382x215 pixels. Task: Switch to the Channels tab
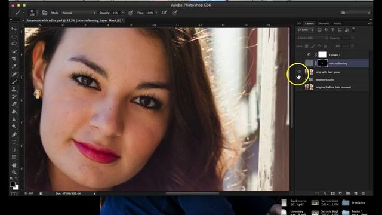point(324,24)
